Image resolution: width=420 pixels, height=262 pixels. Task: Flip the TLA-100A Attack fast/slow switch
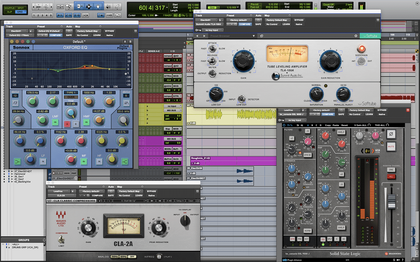[x=212, y=49]
